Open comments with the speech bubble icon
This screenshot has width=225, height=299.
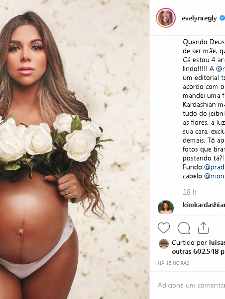tap(184, 228)
